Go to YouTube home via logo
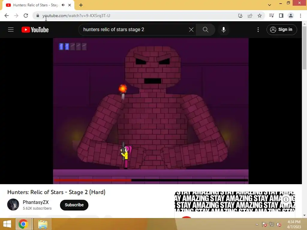Image resolution: width=307 pixels, height=230 pixels. [x=35, y=30]
